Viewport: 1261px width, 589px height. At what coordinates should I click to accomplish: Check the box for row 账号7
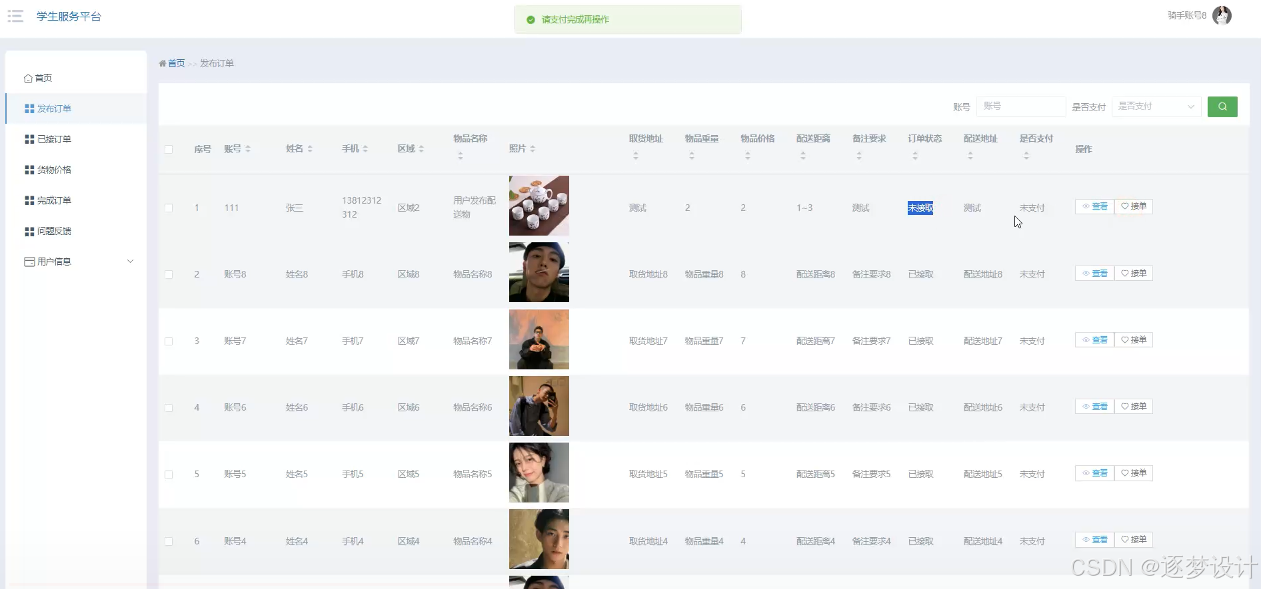(169, 341)
